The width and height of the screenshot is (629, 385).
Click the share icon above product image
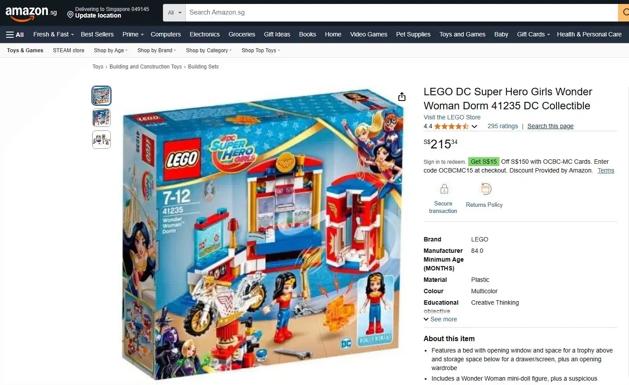(402, 97)
